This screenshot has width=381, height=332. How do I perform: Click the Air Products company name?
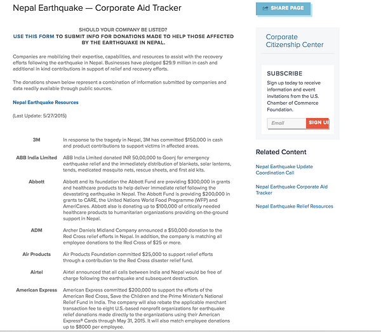click(36, 255)
